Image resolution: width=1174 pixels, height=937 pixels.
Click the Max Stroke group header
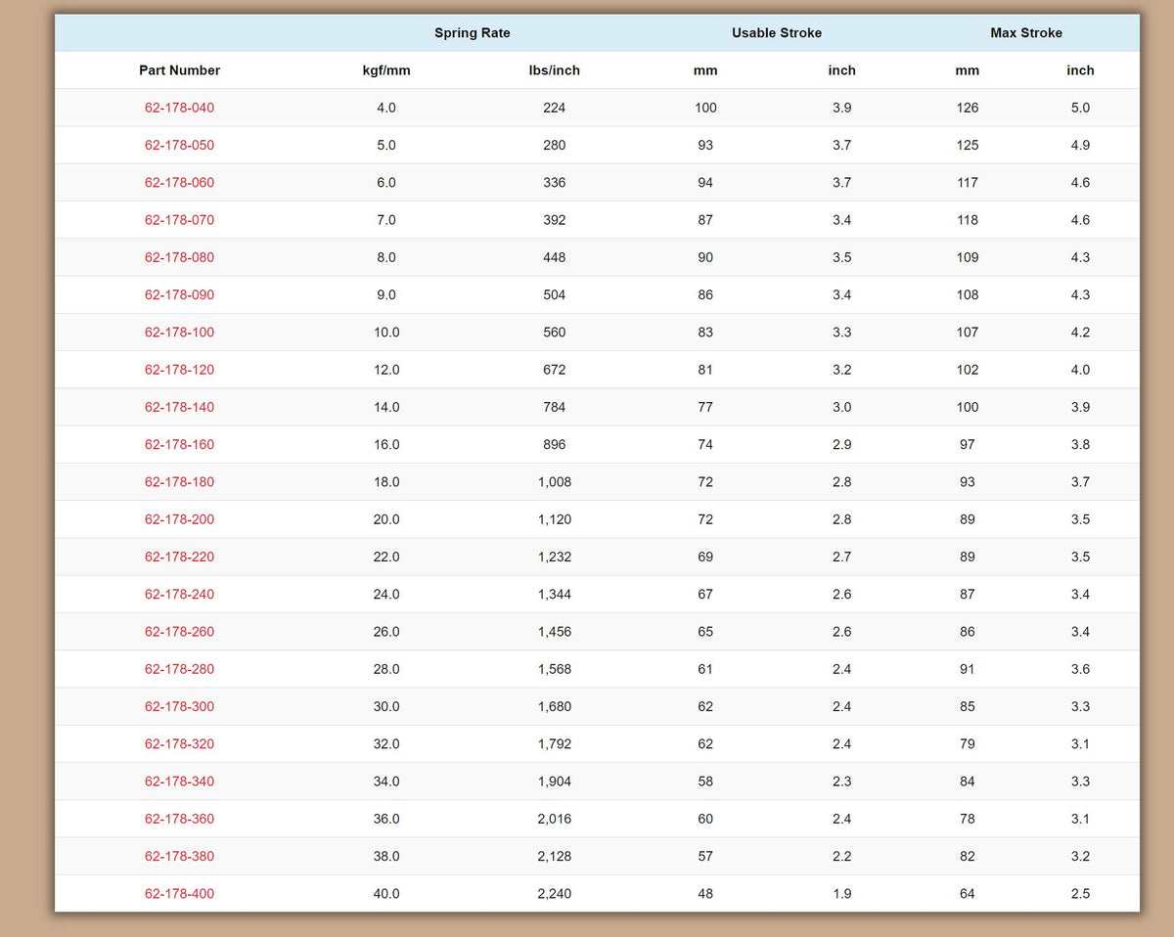1025,33
